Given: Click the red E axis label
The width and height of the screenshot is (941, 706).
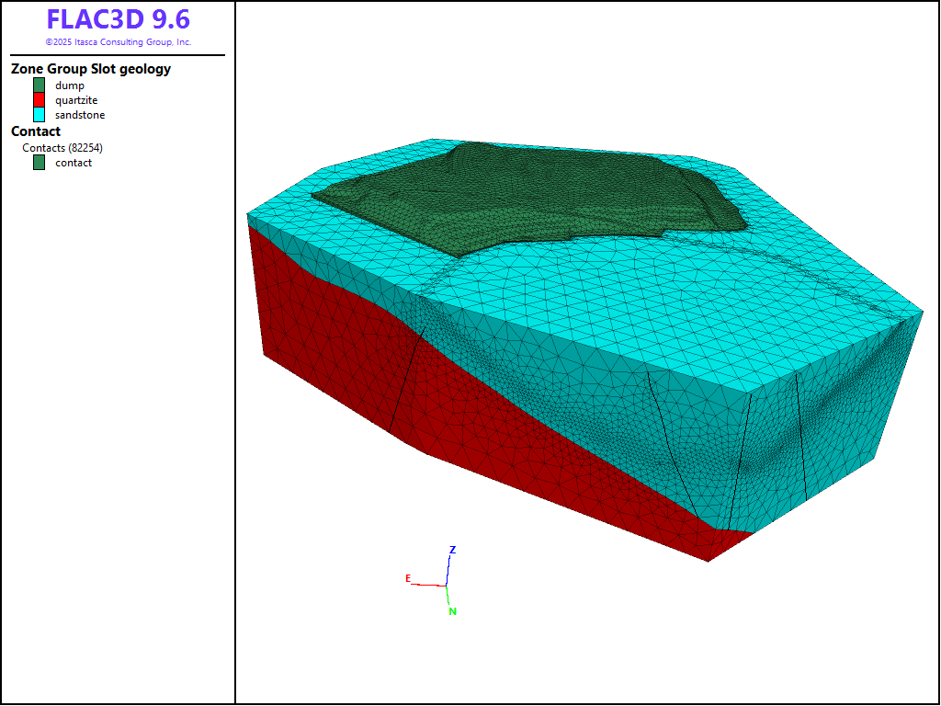Looking at the screenshot, I should [x=407, y=578].
